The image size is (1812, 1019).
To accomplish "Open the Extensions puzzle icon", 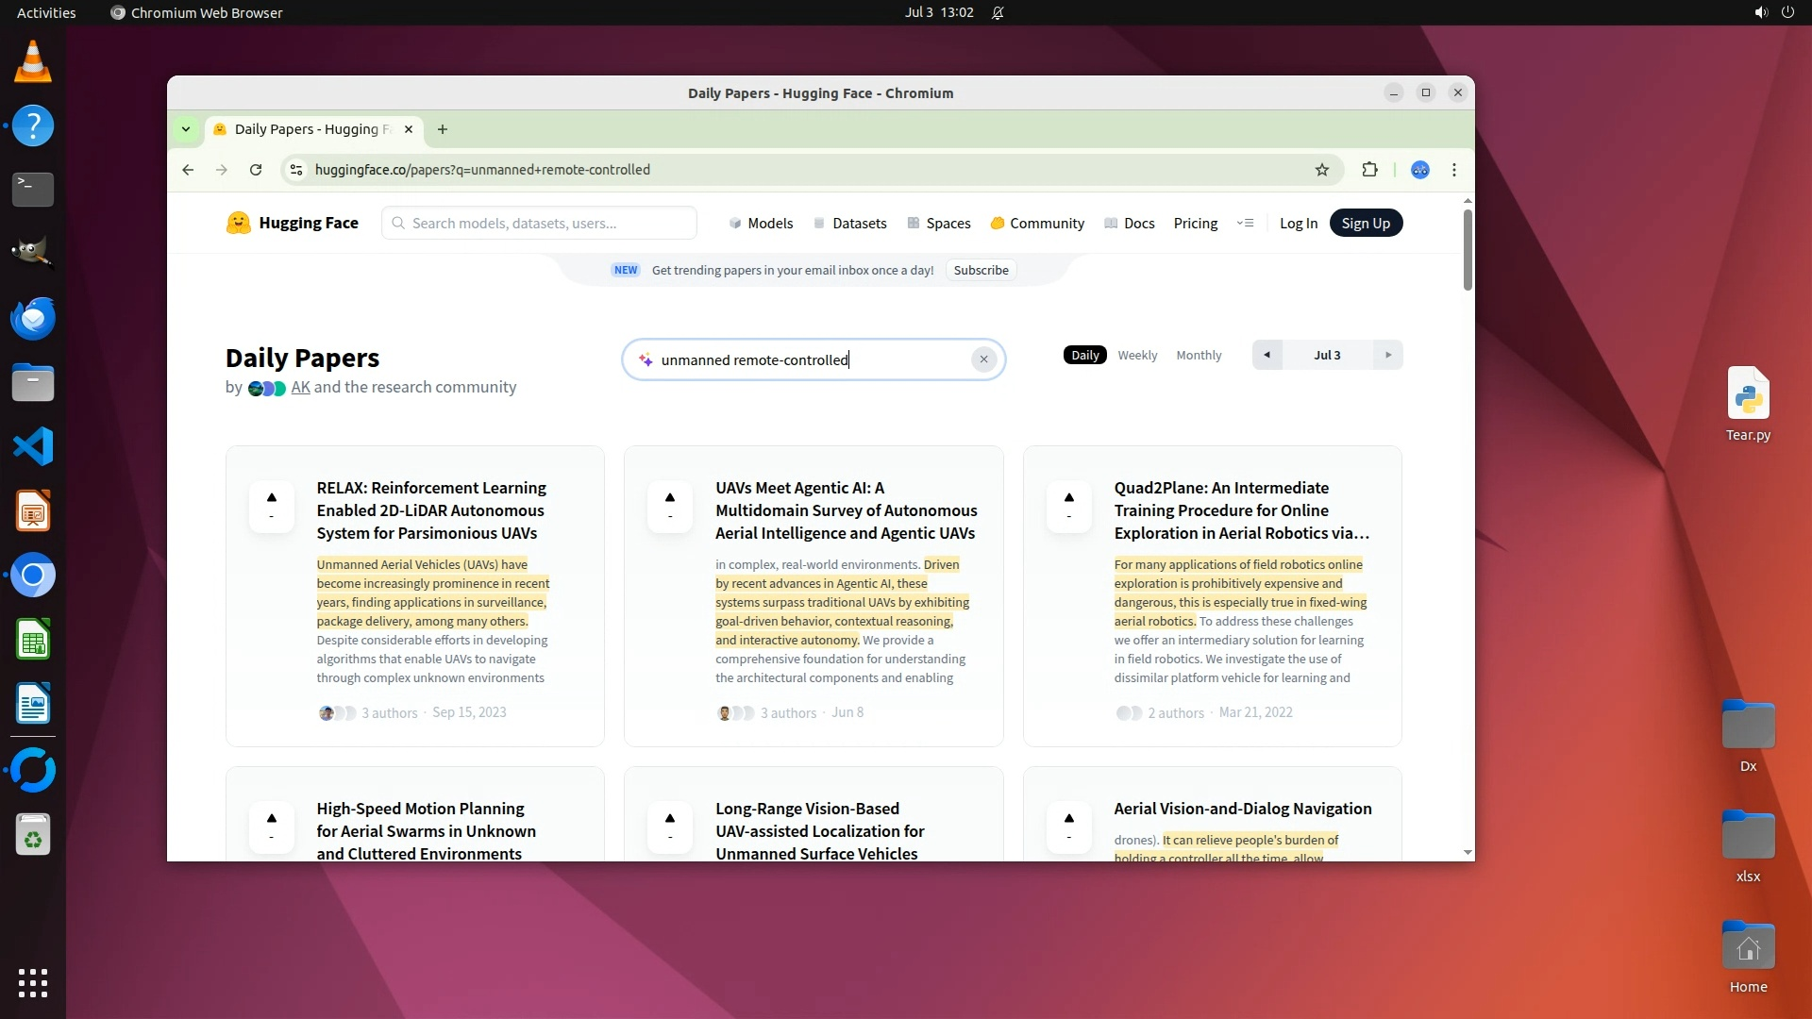I will coord(1369,170).
